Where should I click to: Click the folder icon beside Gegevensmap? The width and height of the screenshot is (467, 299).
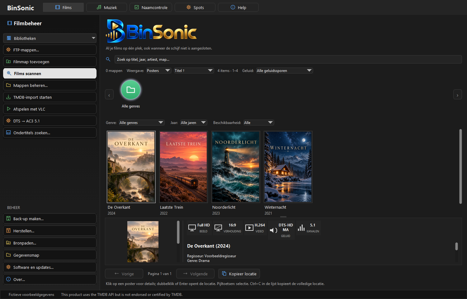point(8,255)
